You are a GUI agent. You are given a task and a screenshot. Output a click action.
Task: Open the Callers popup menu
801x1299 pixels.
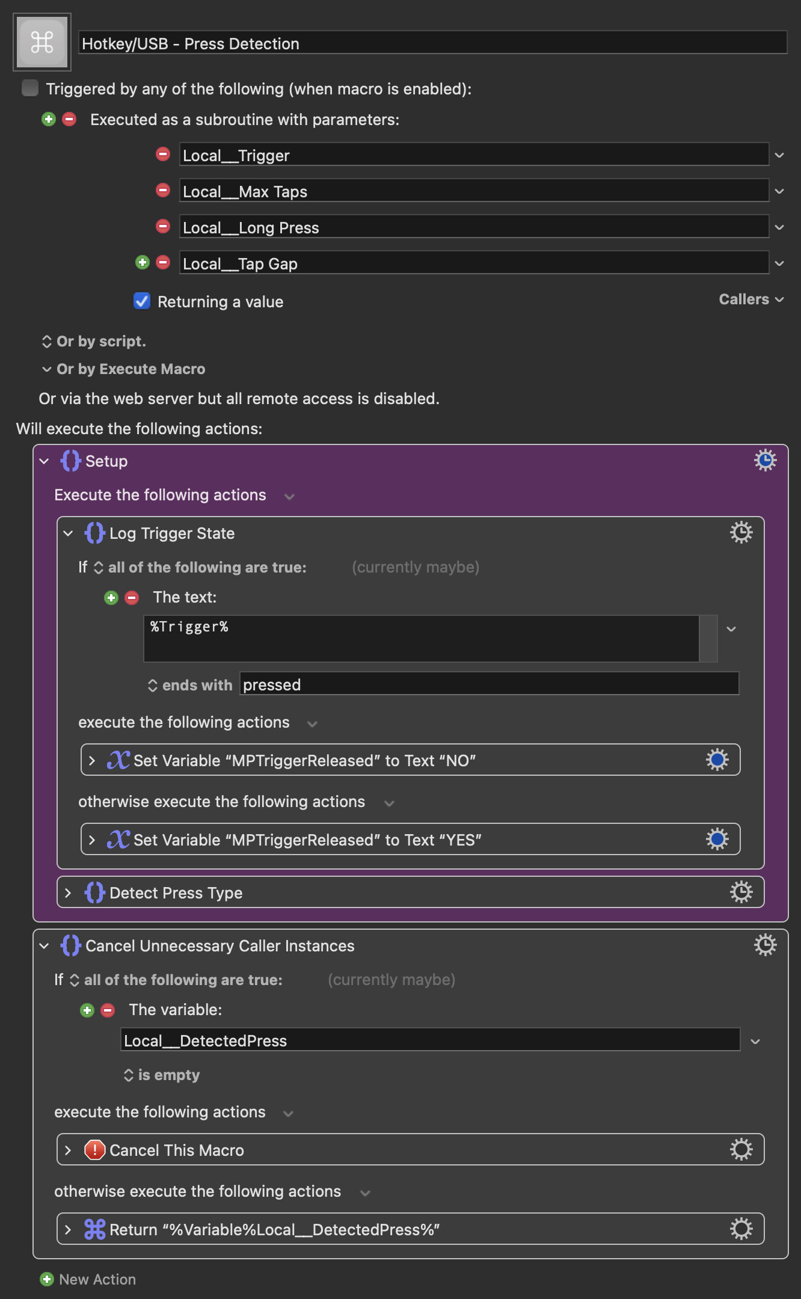pyautogui.click(x=750, y=299)
